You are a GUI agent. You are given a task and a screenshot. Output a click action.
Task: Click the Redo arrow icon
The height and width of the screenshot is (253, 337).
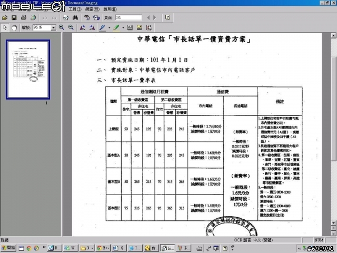54,18
